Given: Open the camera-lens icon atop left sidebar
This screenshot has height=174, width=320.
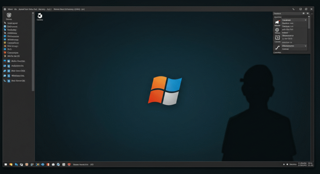Looking at the screenshot, I should [9, 15].
